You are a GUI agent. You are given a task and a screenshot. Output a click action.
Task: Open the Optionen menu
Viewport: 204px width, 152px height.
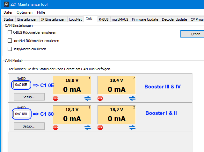[x=25, y=12]
